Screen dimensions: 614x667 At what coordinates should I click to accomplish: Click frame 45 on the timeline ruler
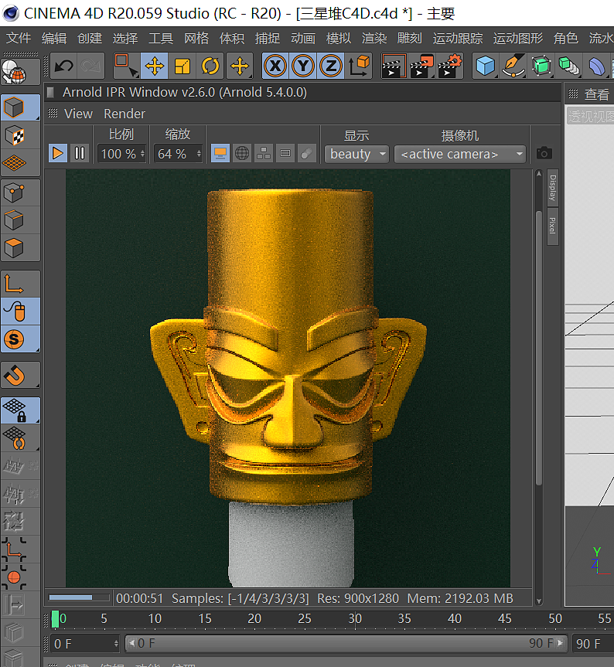(x=504, y=618)
